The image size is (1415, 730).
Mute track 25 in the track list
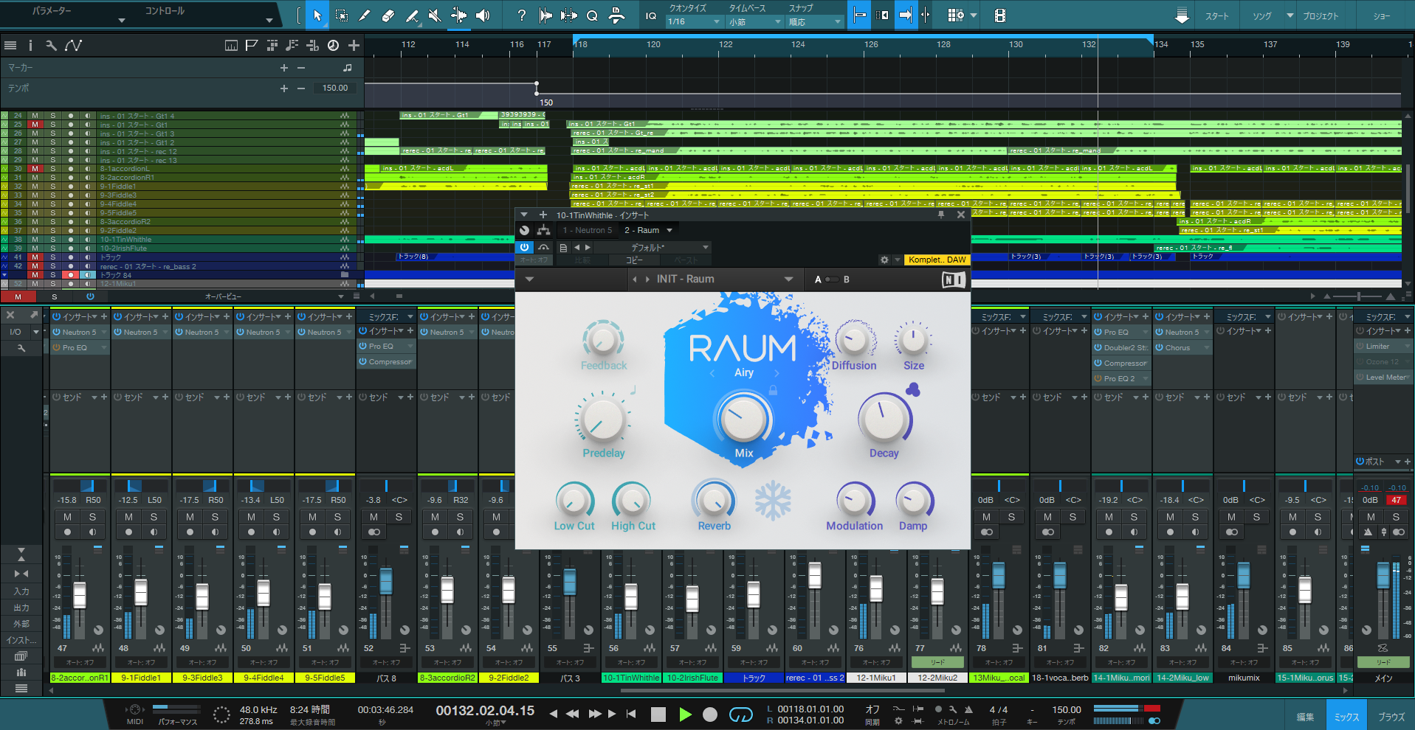tap(35, 125)
